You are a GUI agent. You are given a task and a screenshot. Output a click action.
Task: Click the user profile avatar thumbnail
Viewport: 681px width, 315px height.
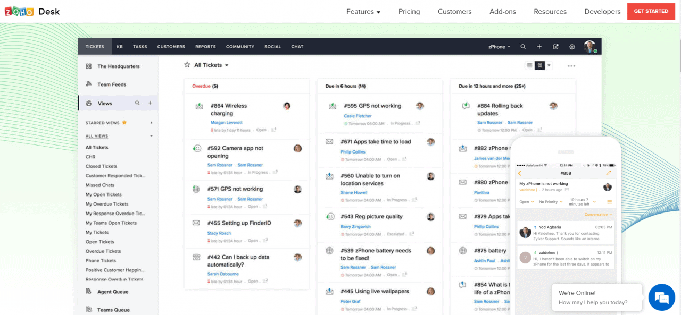tap(590, 47)
